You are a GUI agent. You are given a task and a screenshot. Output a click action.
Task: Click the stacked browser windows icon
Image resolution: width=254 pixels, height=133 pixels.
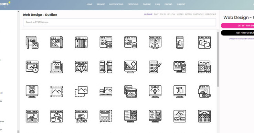click(130, 91)
